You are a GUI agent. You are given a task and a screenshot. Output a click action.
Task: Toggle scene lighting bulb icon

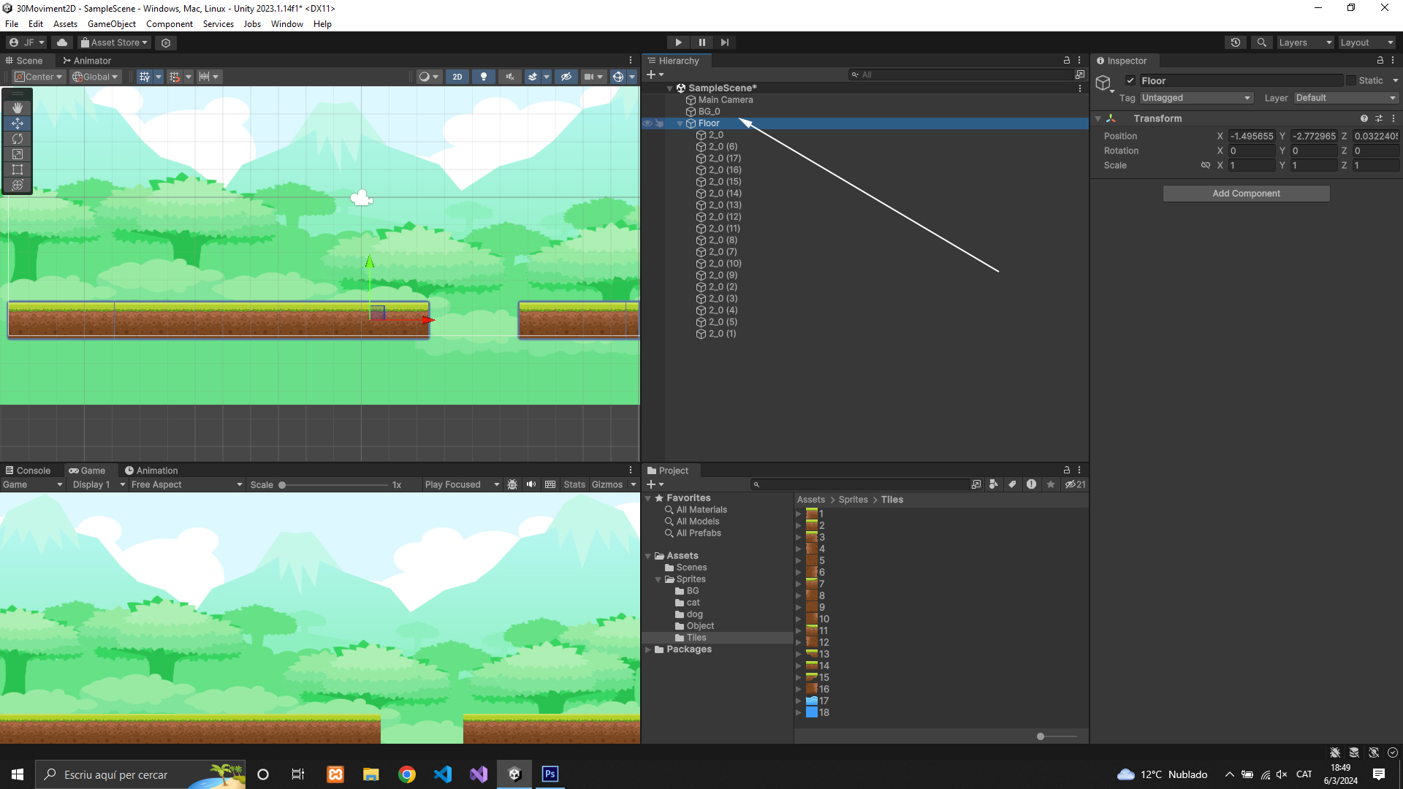(483, 77)
